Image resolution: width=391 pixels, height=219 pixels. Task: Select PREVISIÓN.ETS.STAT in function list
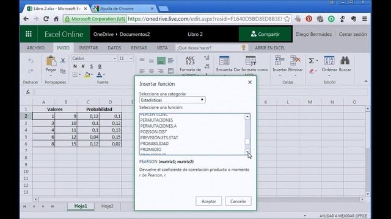tap(159, 137)
